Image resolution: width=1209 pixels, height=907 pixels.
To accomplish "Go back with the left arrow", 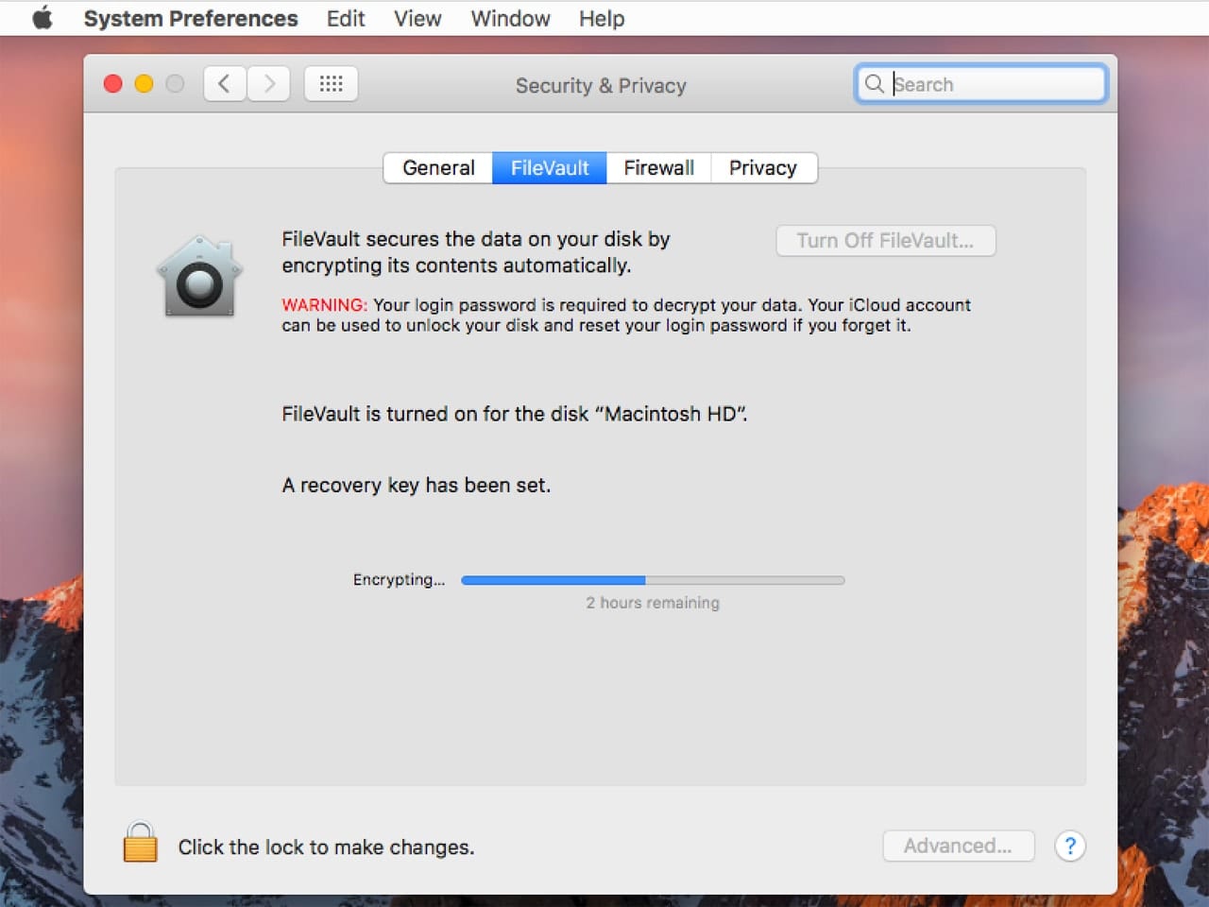I will tap(225, 84).
